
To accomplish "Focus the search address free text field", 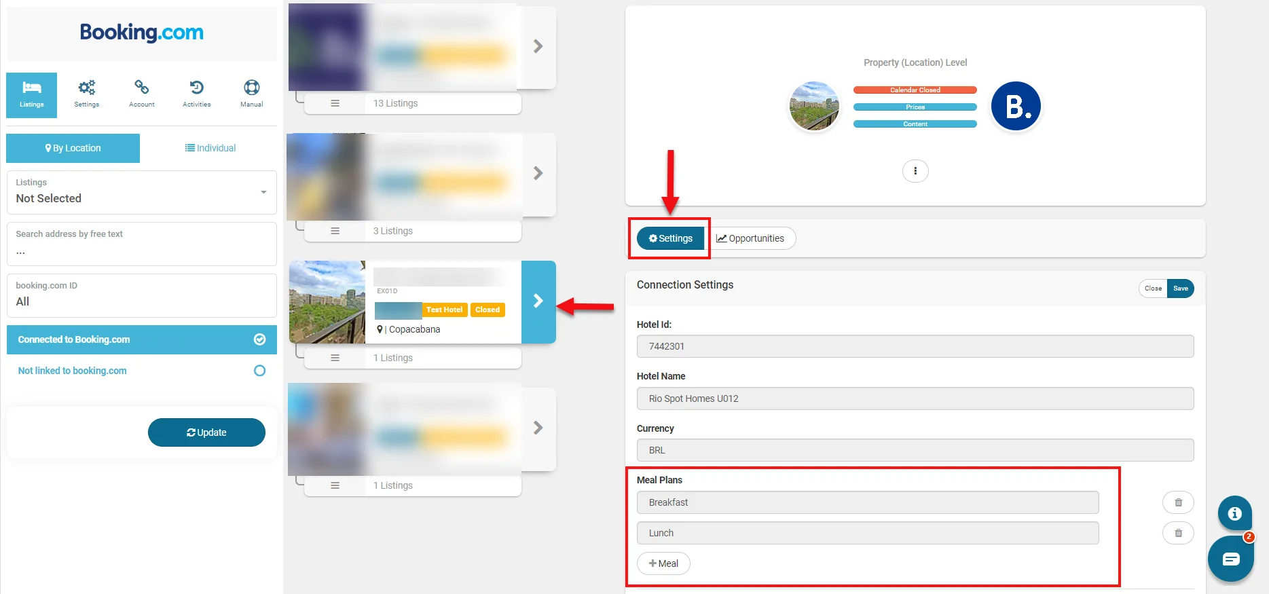I will coord(142,244).
